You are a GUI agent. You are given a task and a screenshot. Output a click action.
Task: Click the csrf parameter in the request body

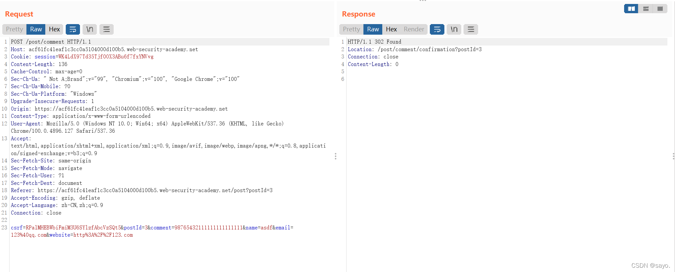66,228
